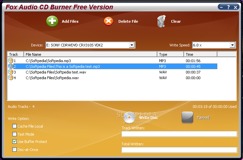Image resolution: width=243 pixels, height=160 pixels.
Task: Click the Write Disc label
Action: [149, 118]
